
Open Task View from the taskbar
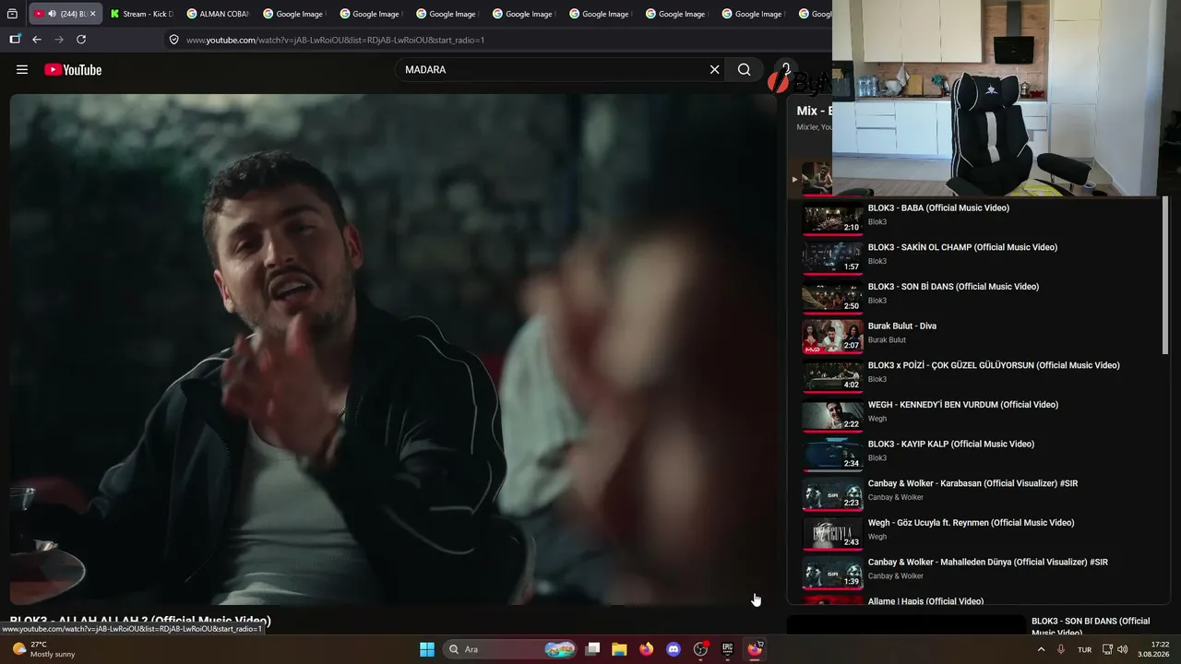[593, 649]
